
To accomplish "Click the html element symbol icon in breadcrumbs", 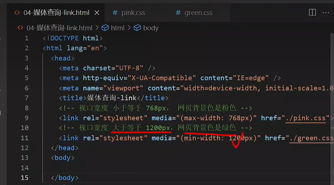I will 105,28.
